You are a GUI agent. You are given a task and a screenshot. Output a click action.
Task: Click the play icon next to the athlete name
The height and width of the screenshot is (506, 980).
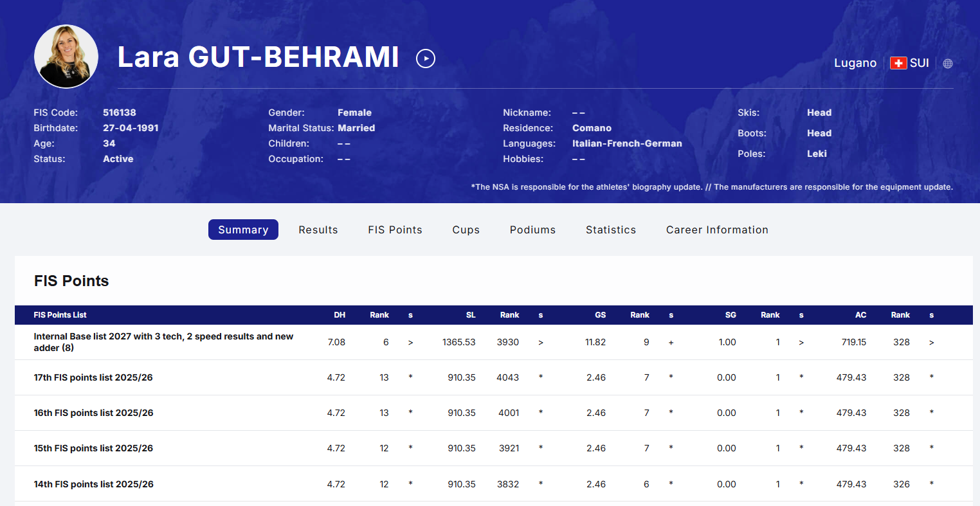[x=426, y=59]
